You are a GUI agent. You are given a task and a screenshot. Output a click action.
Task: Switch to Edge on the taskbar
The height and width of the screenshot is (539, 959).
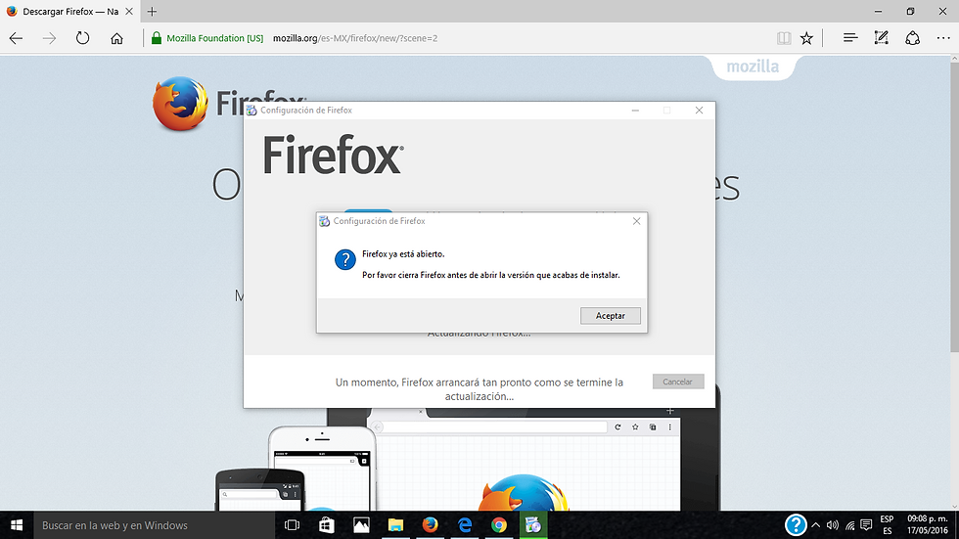pyautogui.click(x=465, y=525)
